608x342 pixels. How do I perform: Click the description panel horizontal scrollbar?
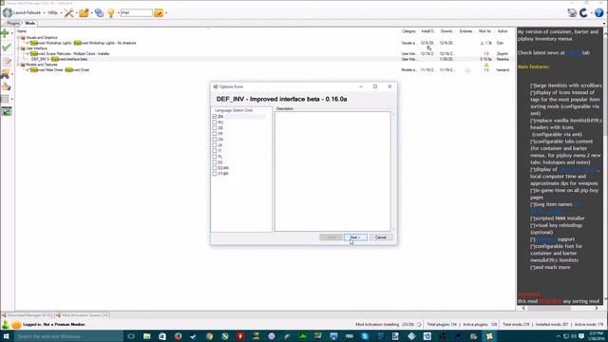[560, 308]
